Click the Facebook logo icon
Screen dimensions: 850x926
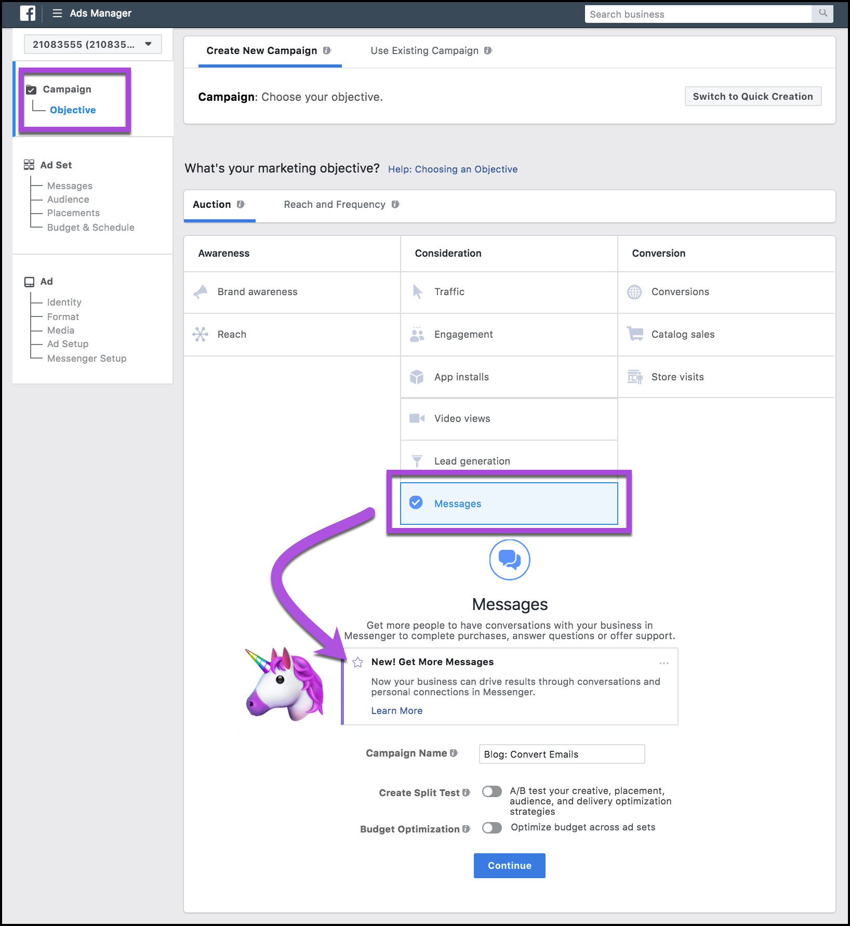(27, 13)
